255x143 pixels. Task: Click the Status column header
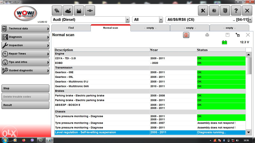(x=221, y=50)
